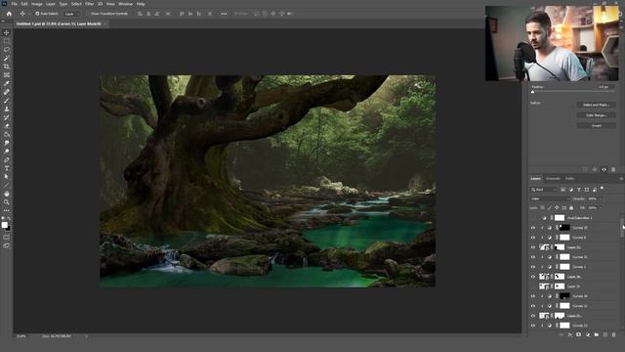Click the Color Range button

(596, 115)
